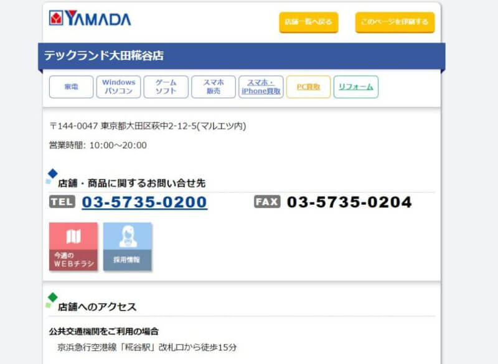Select the Windows パソコン category tab
Image resolution: width=498 pixels, height=364 pixels.
[x=118, y=86]
